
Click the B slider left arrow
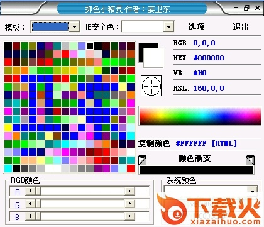pos(30,216)
